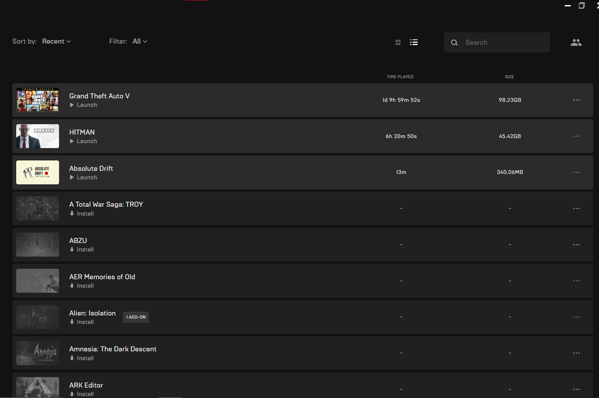This screenshot has height=398, width=599.
Task: Click the 13m playtime value
Action: [401, 172]
